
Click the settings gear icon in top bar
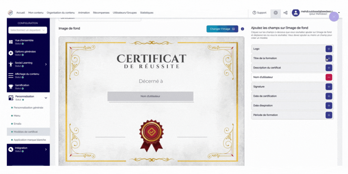[x=275, y=12]
